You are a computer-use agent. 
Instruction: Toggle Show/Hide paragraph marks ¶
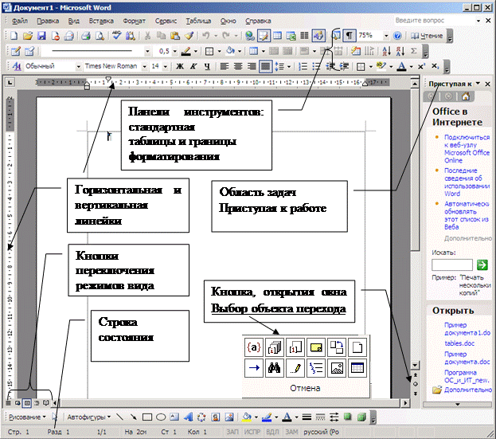click(349, 35)
